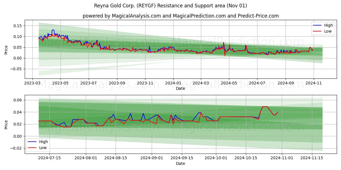The width and height of the screenshot is (341, 170).
Task: Click the 'Date' axis label under the lower chart
Action: [180, 163]
